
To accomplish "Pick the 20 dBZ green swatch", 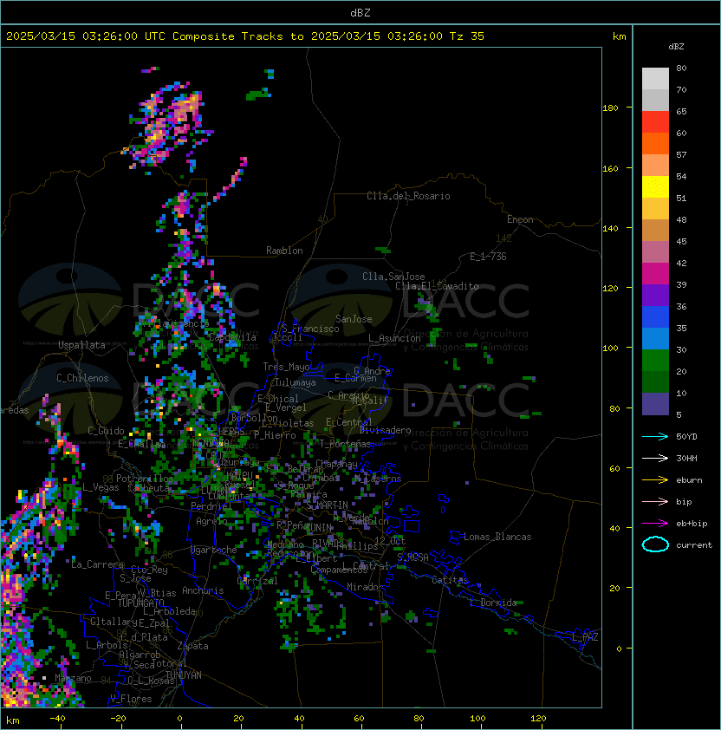I will [655, 381].
